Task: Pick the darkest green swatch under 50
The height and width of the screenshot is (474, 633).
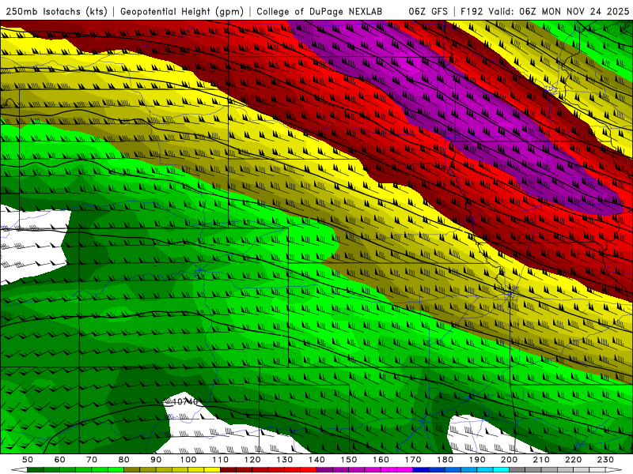Action: coord(36,470)
